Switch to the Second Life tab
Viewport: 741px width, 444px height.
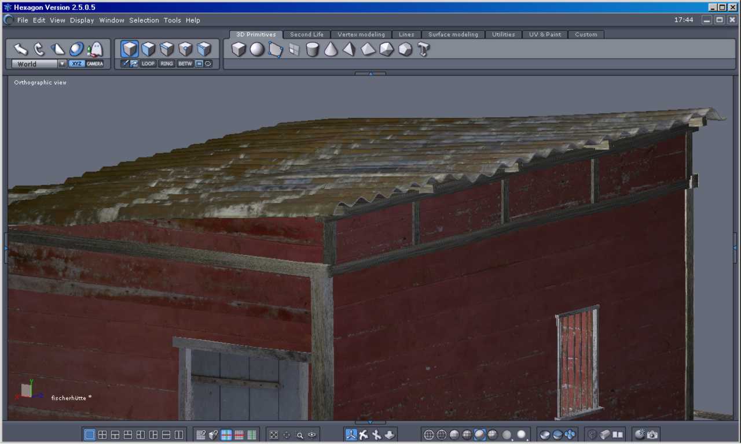pos(307,35)
